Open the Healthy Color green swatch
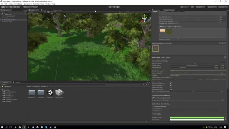This screenshot has height=129, width=229. click(197, 118)
